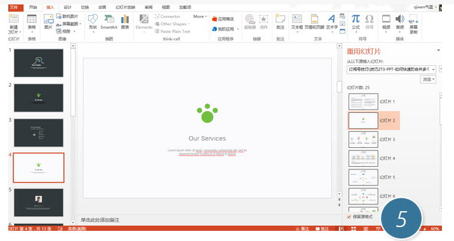Open the SmartArt graphic tool
This screenshot has width=454, height=241.
pyautogui.click(x=109, y=22)
